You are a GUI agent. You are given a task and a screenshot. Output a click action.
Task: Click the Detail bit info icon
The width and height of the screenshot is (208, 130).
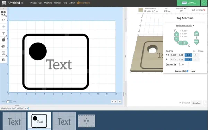[x=185, y=8]
